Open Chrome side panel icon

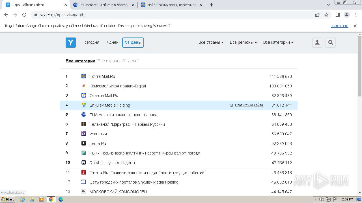338,15
